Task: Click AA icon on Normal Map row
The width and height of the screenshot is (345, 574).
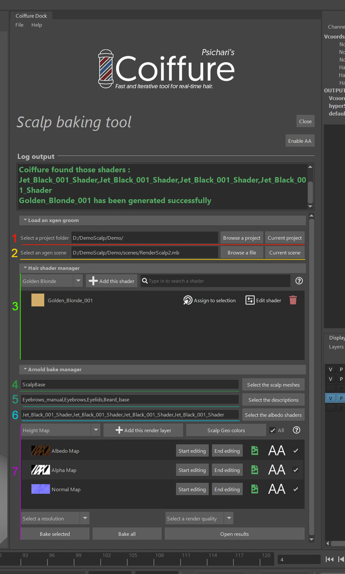Action: [276, 489]
